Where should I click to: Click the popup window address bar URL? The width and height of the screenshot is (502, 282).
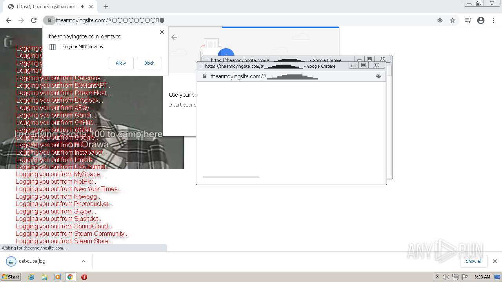(264, 76)
